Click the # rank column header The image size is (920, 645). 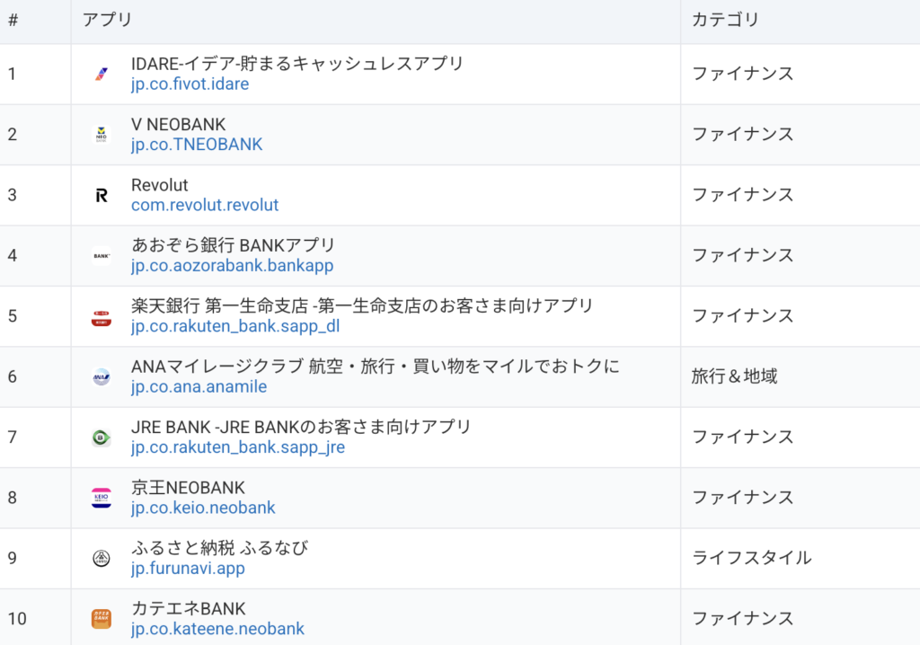(x=13, y=21)
